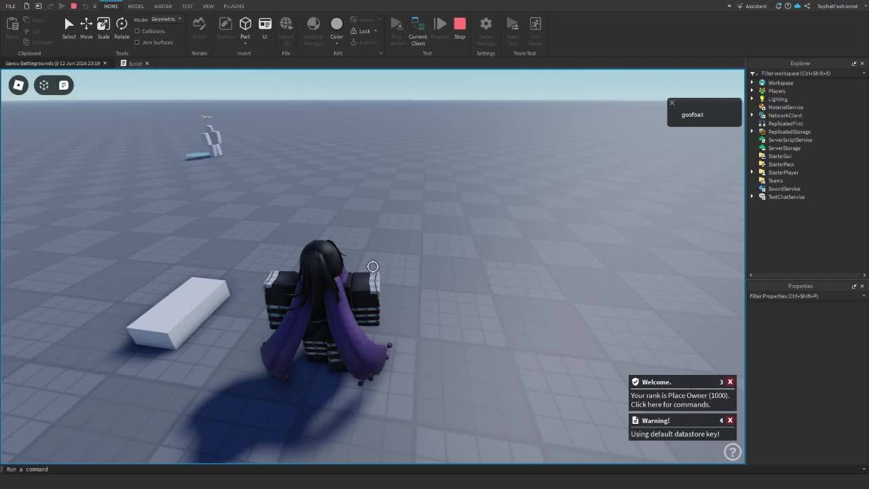Open the in-game chat icon
The image size is (869, 489).
pos(63,85)
